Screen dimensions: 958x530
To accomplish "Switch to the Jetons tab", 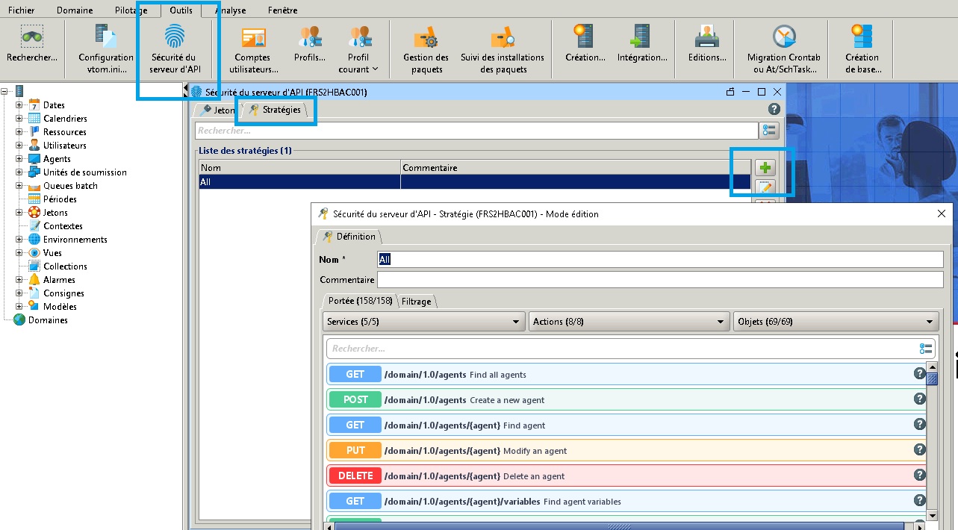I will 217,110.
